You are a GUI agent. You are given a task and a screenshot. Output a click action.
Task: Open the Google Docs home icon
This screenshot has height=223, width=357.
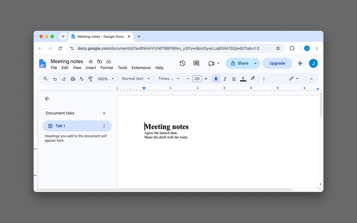point(42,63)
